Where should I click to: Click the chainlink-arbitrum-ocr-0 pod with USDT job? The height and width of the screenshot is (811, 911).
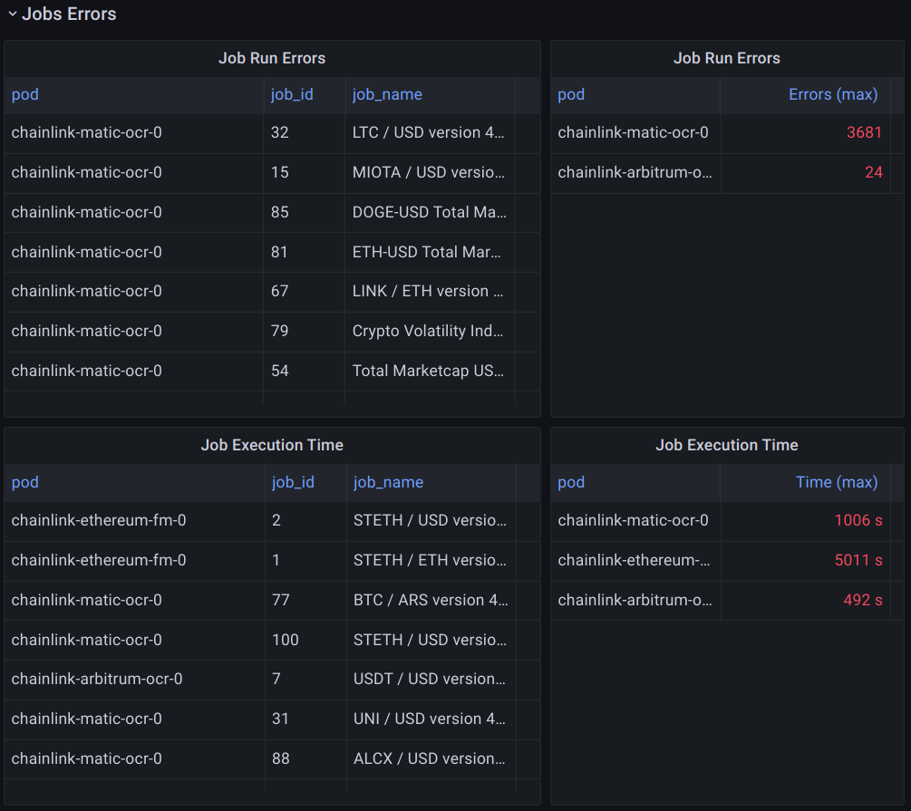pos(97,679)
